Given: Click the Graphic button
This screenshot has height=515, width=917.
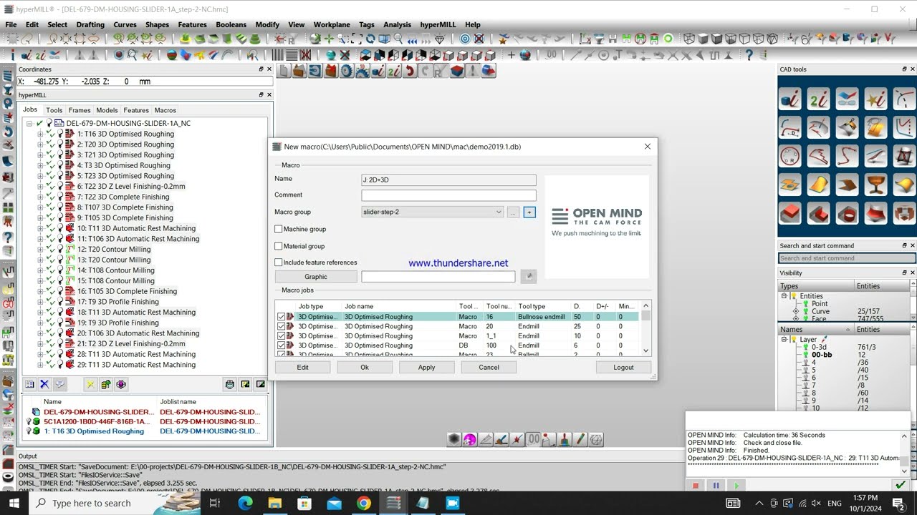Looking at the screenshot, I should (x=316, y=277).
